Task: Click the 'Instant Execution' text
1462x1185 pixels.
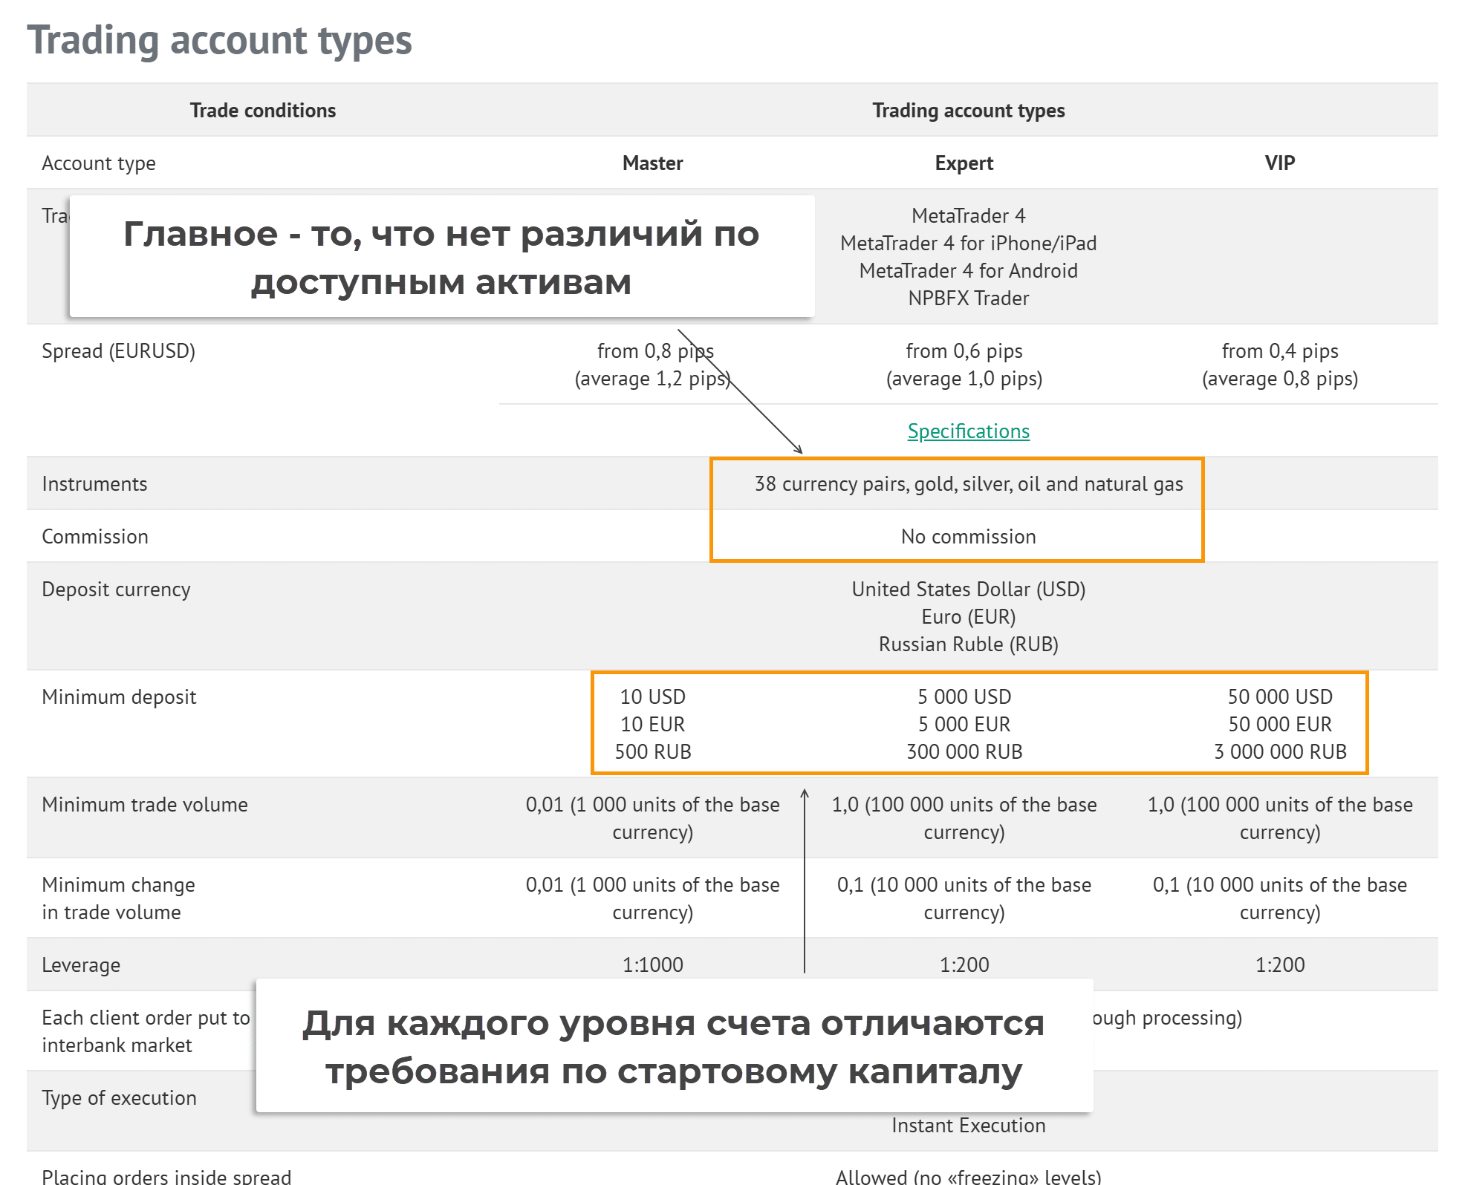Action: [968, 1126]
